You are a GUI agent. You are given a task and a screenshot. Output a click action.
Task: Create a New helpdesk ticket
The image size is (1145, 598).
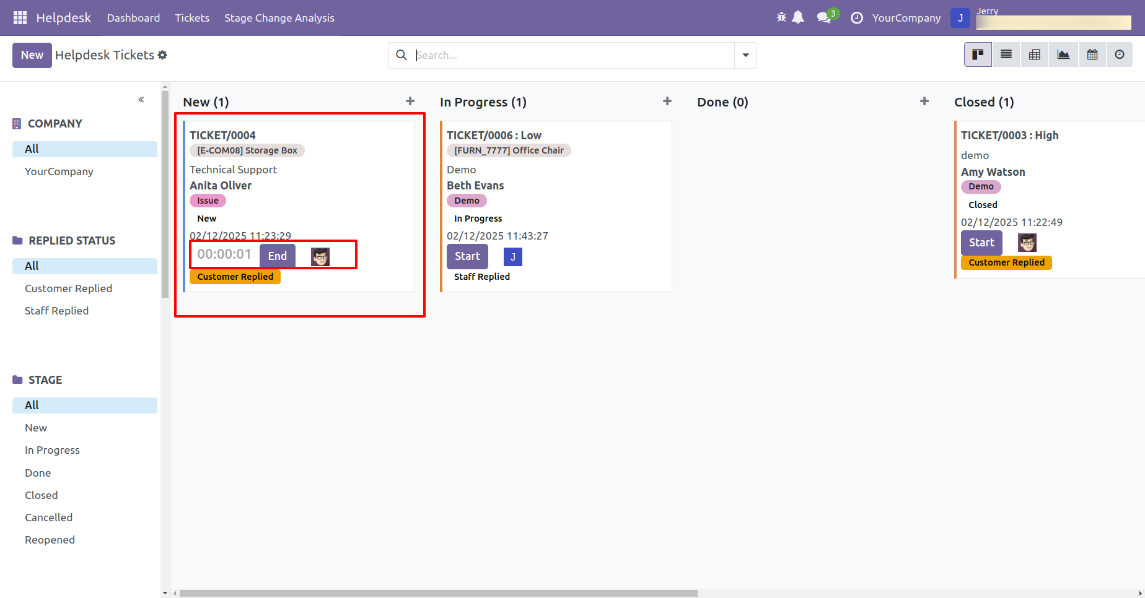click(x=32, y=55)
